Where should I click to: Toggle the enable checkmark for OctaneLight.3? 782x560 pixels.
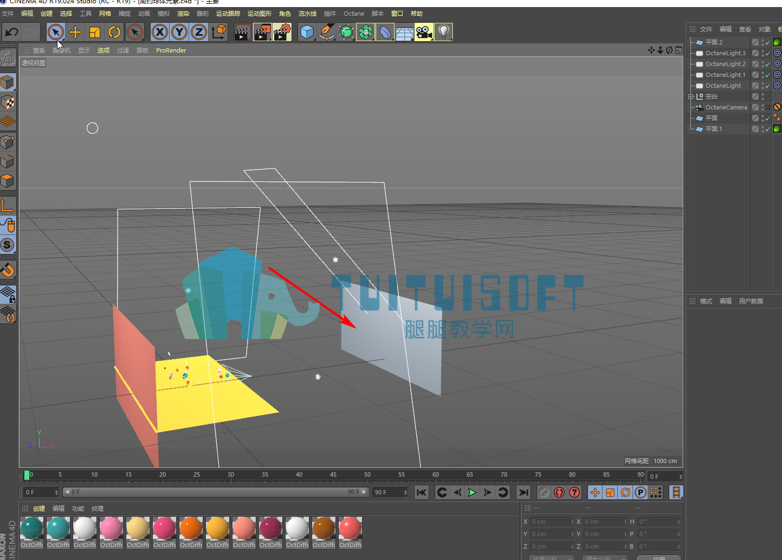click(768, 54)
